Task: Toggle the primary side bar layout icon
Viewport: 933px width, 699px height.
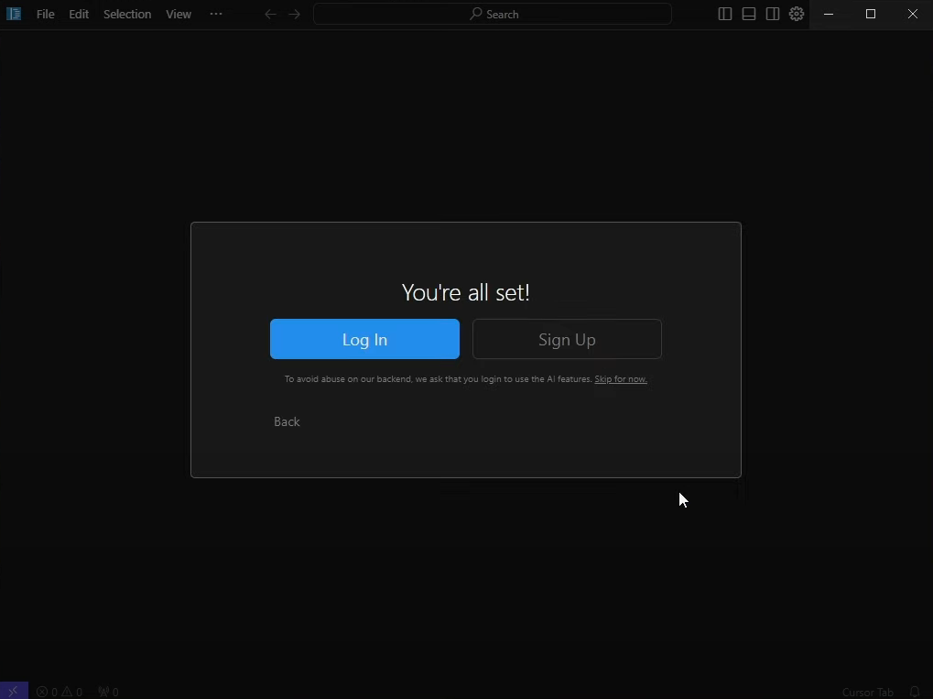Action: pos(725,14)
